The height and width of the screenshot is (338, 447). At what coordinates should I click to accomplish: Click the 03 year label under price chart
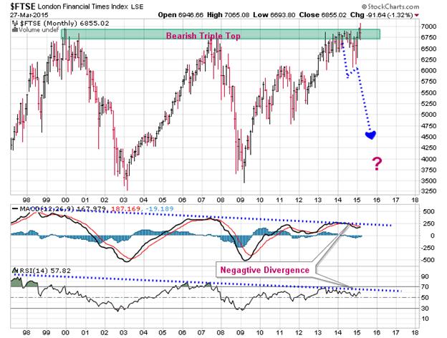tap(124, 200)
